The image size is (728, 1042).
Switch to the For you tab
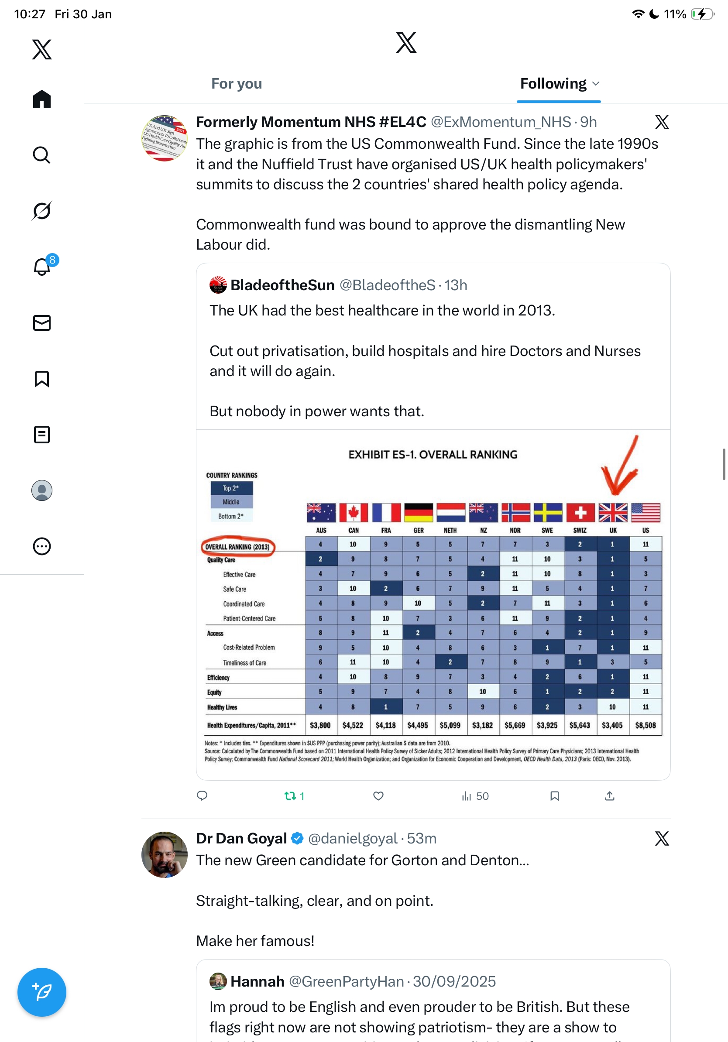[x=237, y=83]
